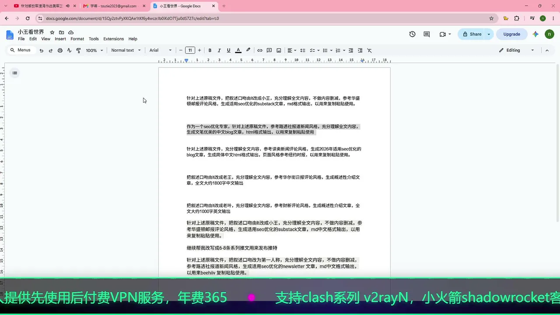Open Chrome media controls icon
560x315 pixels.
pos(532,18)
